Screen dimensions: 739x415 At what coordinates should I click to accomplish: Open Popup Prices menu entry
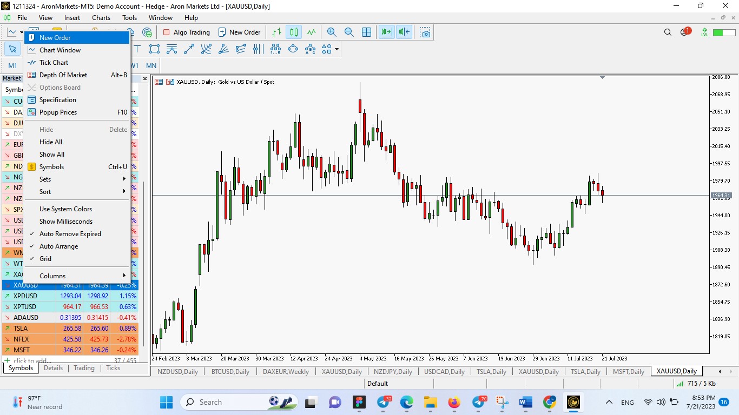pyautogui.click(x=77, y=112)
